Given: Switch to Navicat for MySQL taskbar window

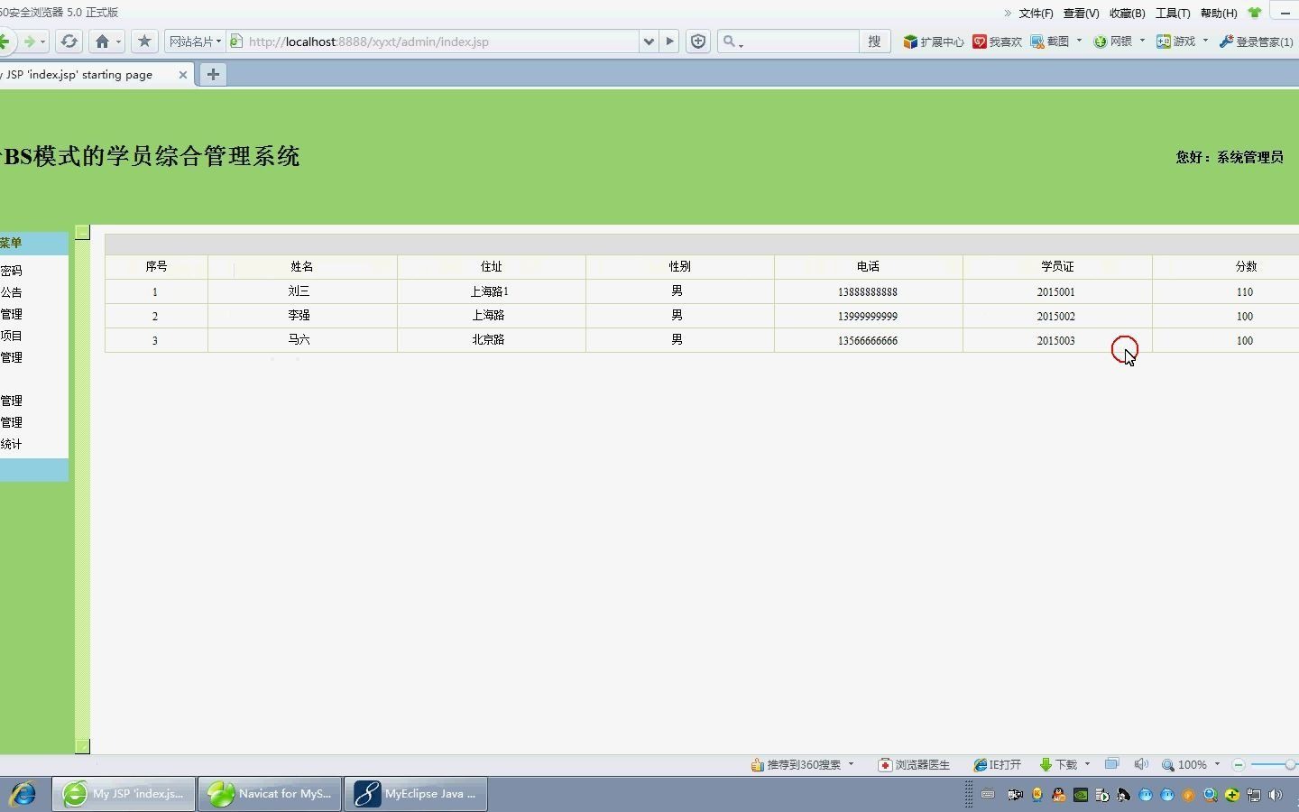Looking at the screenshot, I should point(270,794).
